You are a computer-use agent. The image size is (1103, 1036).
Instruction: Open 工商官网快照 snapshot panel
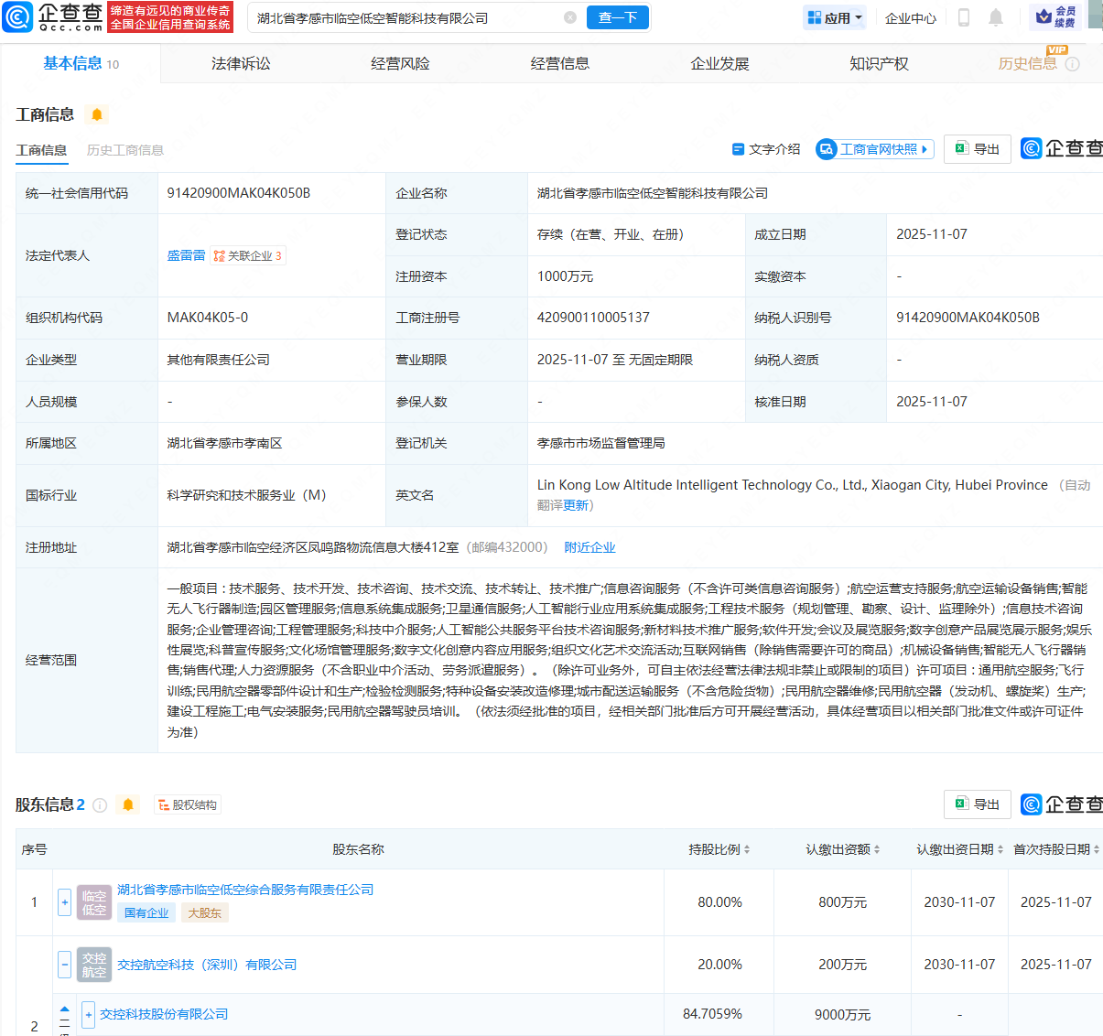click(x=874, y=148)
